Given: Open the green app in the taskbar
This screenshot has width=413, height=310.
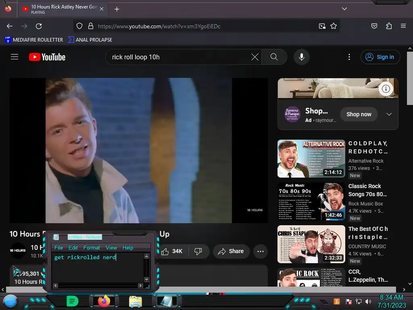Looking at the screenshot, I should click(72, 301).
